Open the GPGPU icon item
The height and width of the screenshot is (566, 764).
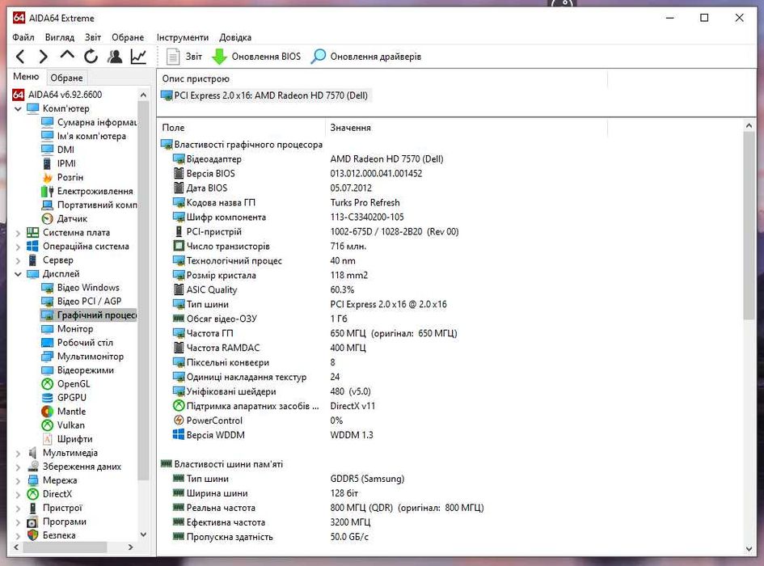coord(64,398)
